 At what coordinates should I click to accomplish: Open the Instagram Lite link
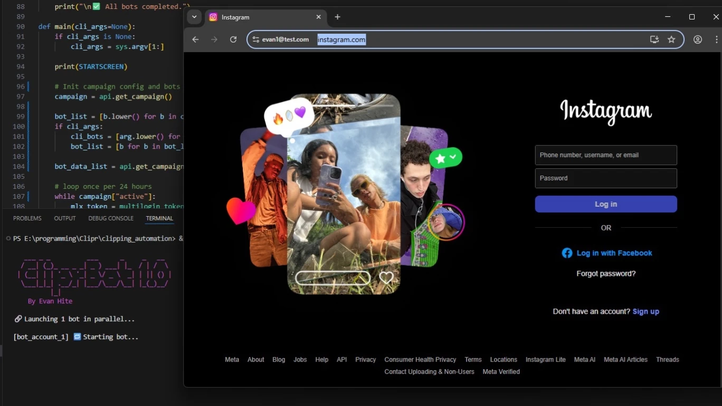tap(546, 360)
